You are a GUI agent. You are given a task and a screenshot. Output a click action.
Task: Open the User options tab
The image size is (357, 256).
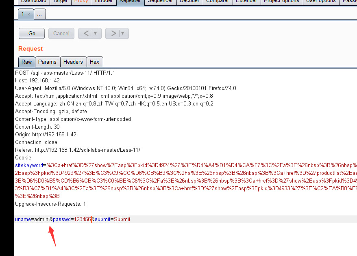pos(321,2)
